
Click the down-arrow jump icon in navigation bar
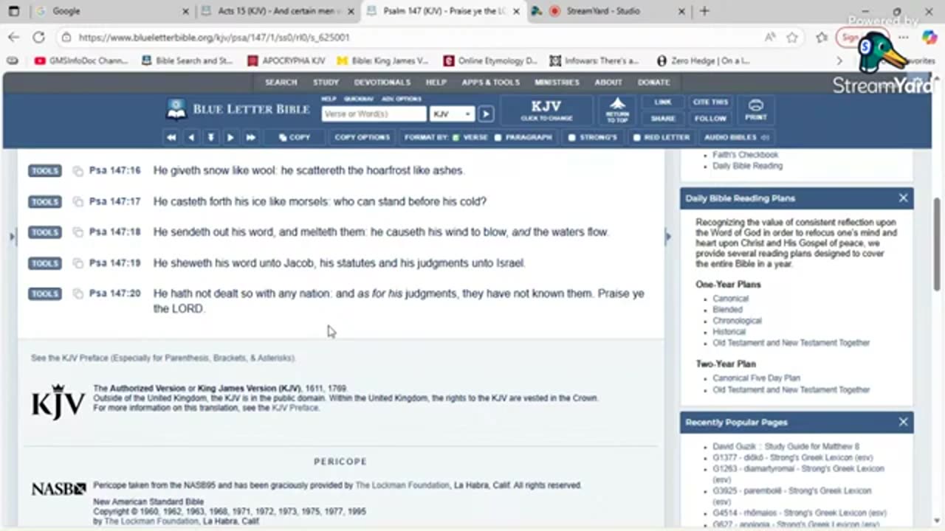tap(210, 137)
